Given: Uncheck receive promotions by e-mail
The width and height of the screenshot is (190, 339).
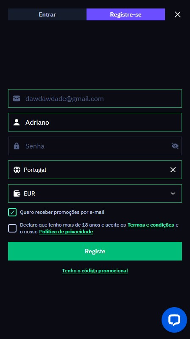Looking at the screenshot, I should coord(12,212).
